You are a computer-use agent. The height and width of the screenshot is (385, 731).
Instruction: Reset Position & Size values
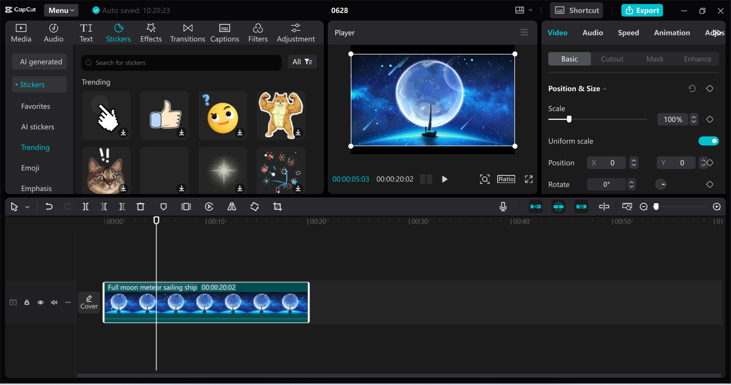click(x=692, y=89)
